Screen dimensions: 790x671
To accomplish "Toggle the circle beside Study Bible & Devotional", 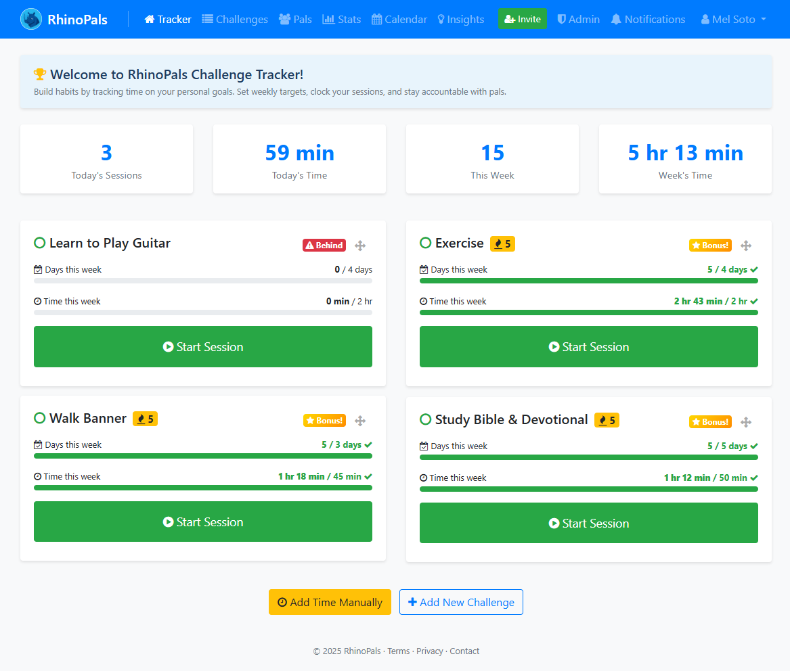I will (x=425, y=419).
